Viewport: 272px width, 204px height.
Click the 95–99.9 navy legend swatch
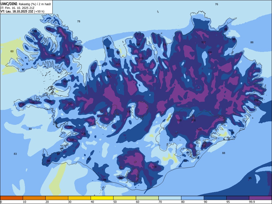click(238, 198)
